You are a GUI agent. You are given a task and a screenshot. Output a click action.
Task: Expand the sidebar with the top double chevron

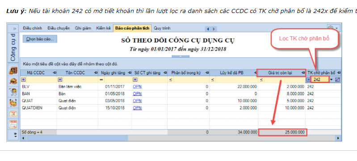click(x=15, y=29)
